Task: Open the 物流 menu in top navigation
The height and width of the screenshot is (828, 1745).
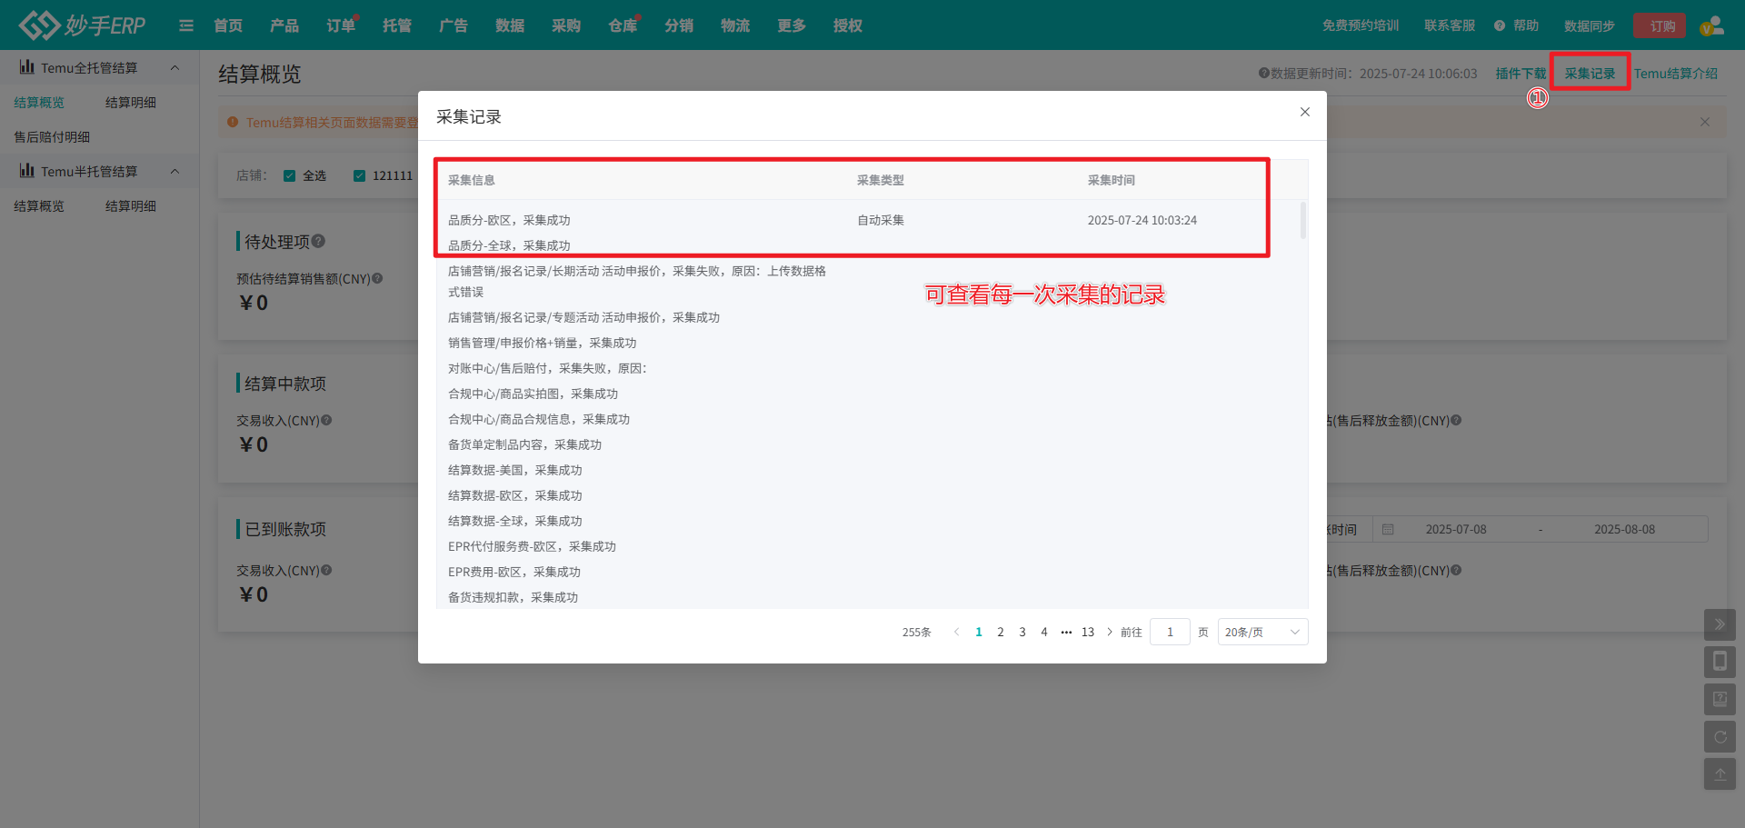Action: [734, 25]
